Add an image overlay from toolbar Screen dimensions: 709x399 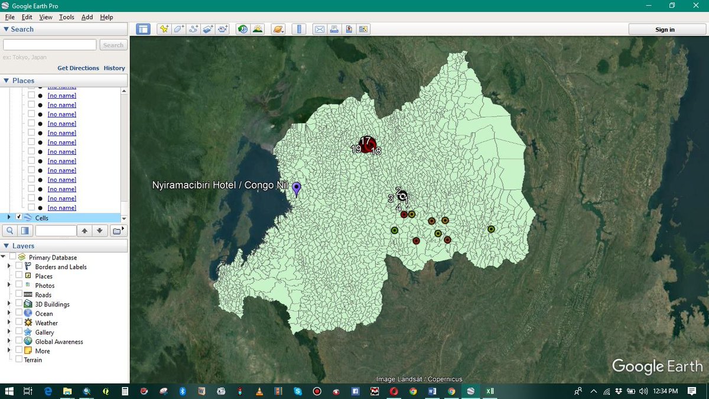[208, 29]
